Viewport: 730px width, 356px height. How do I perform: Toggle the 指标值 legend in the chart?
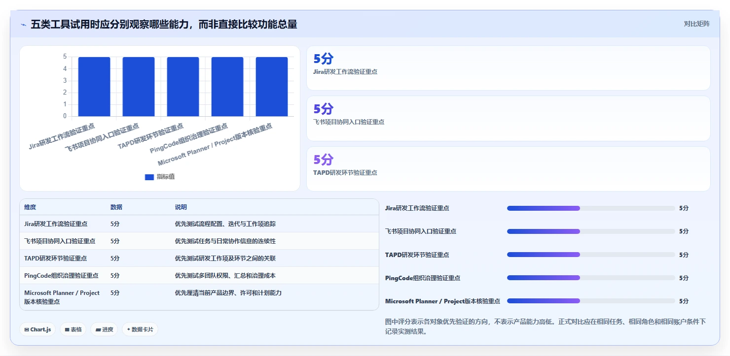point(159,177)
